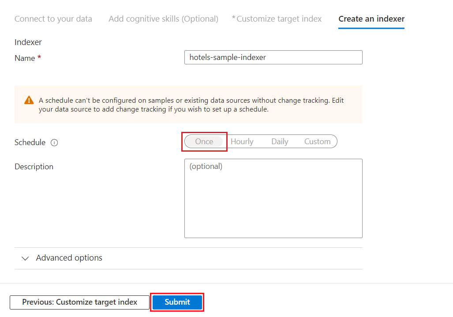Expand Advanced options with the chevron
Screen dimensions: 453x317
coord(26,258)
